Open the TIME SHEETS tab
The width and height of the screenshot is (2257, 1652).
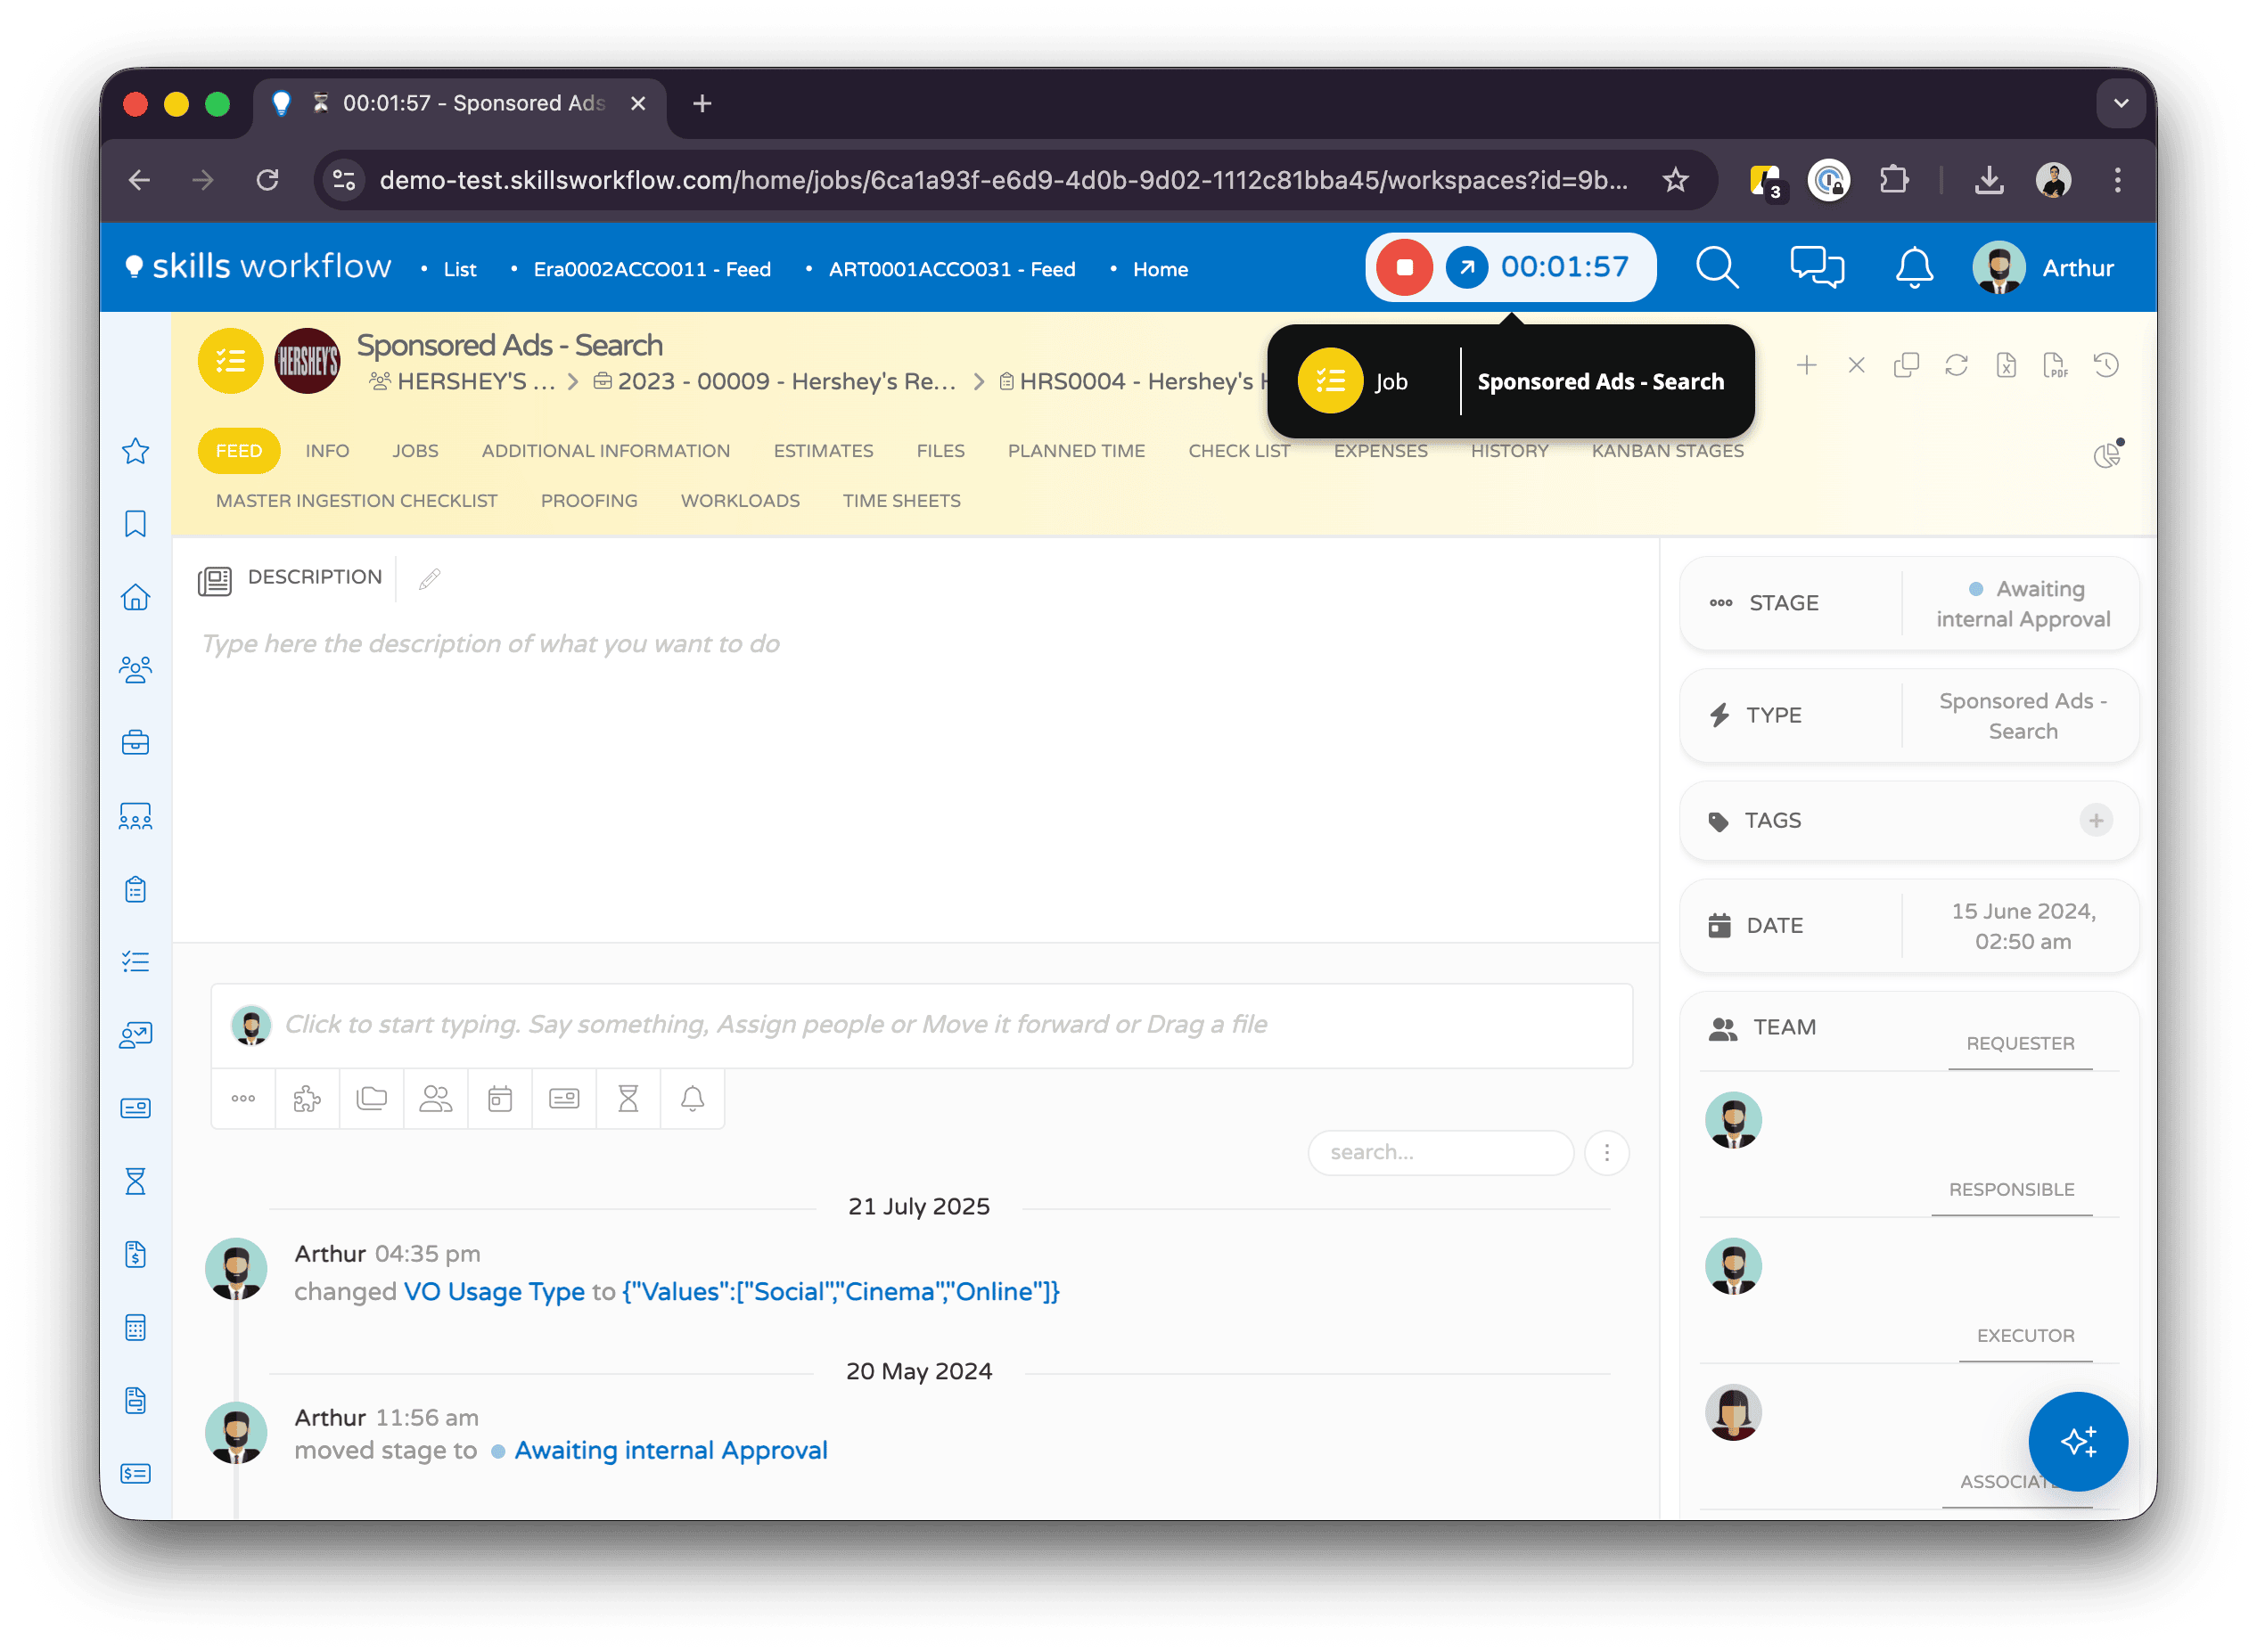click(x=900, y=501)
